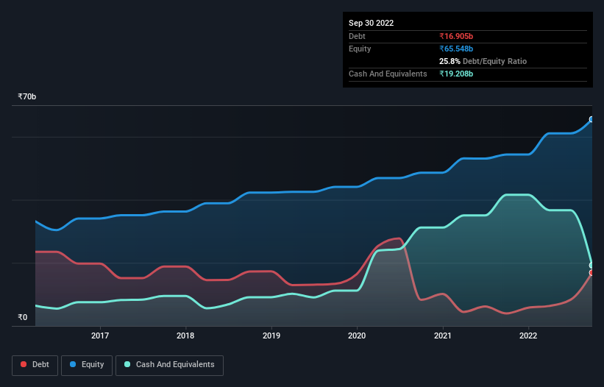Click the 25.8% Debt/Equity Ratio text
The height and width of the screenshot is (387, 604).
pos(483,61)
